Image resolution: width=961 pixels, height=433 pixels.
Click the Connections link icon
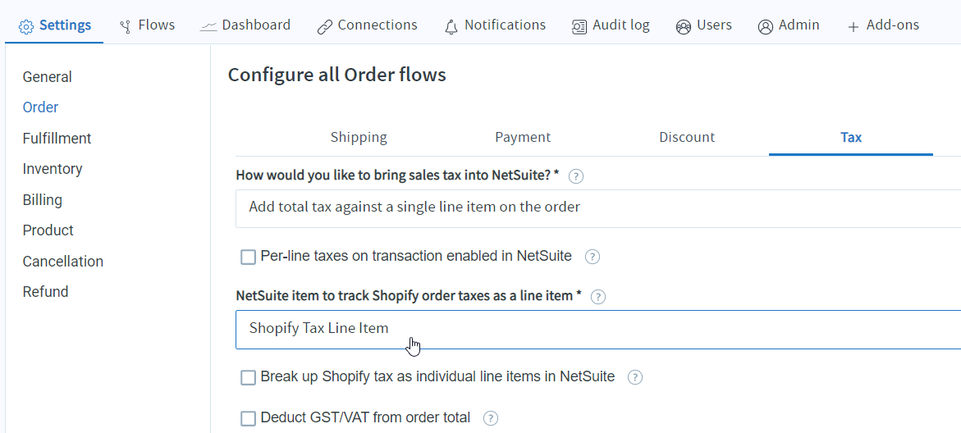[324, 27]
